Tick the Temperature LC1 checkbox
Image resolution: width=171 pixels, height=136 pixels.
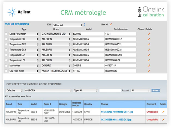[x=6, y=55]
